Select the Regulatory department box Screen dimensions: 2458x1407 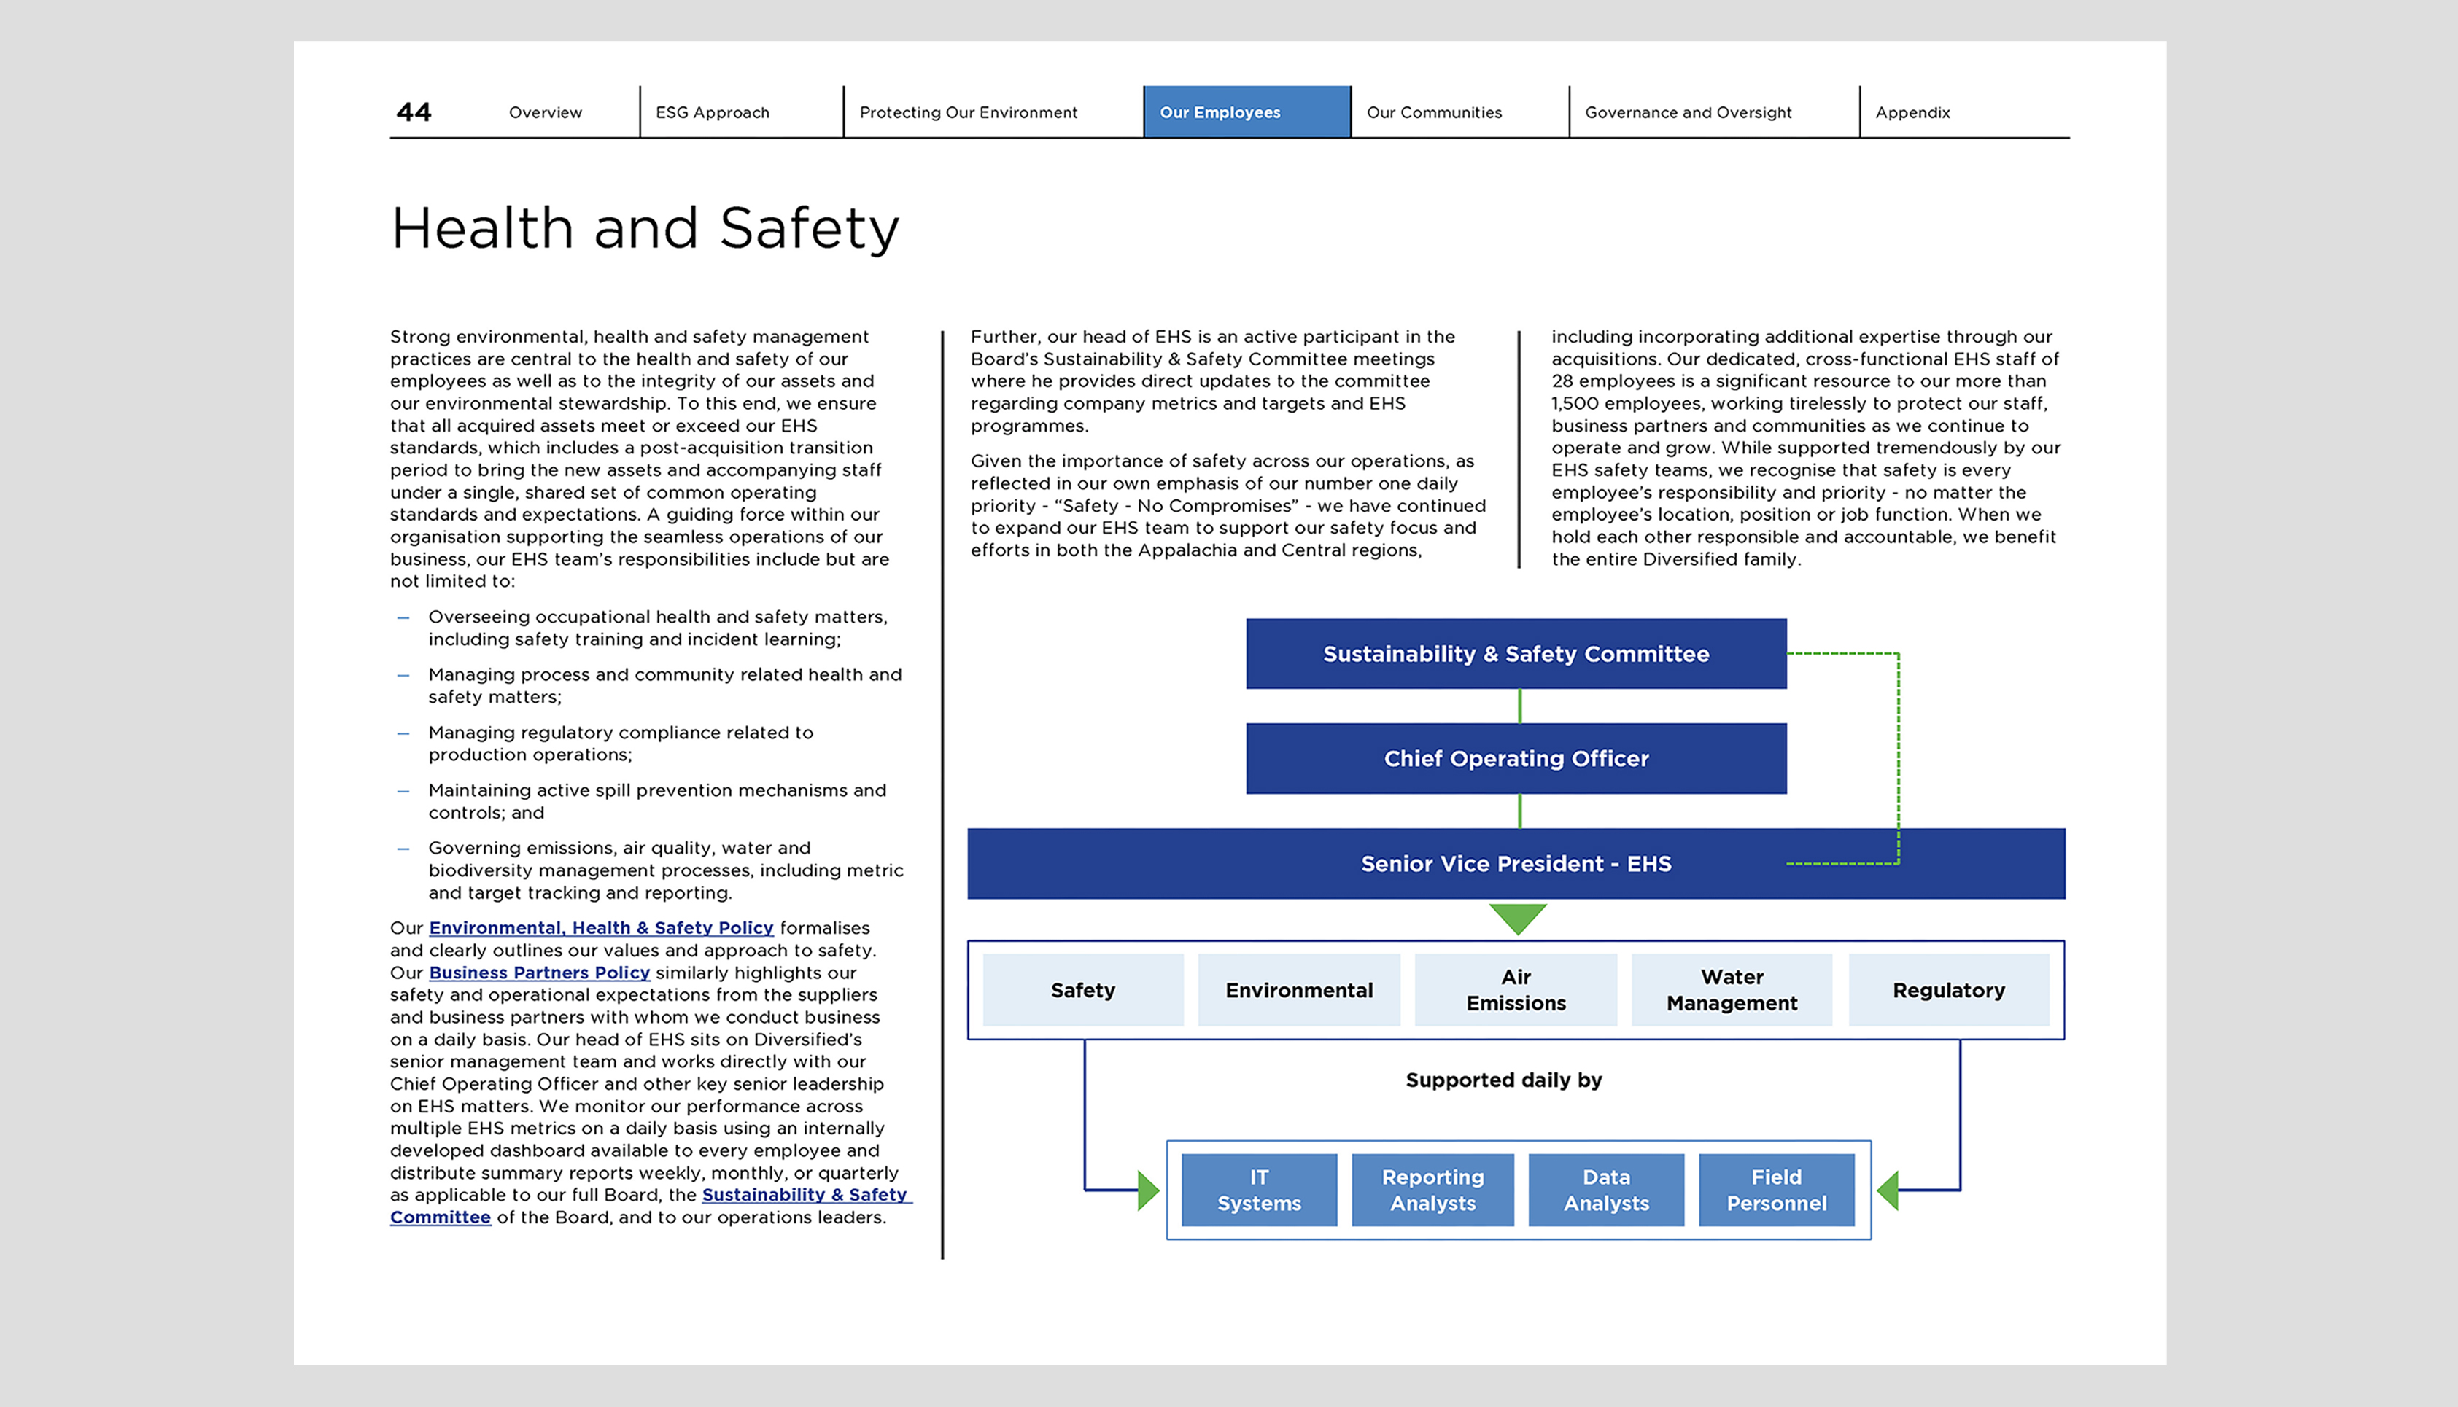click(x=1949, y=991)
